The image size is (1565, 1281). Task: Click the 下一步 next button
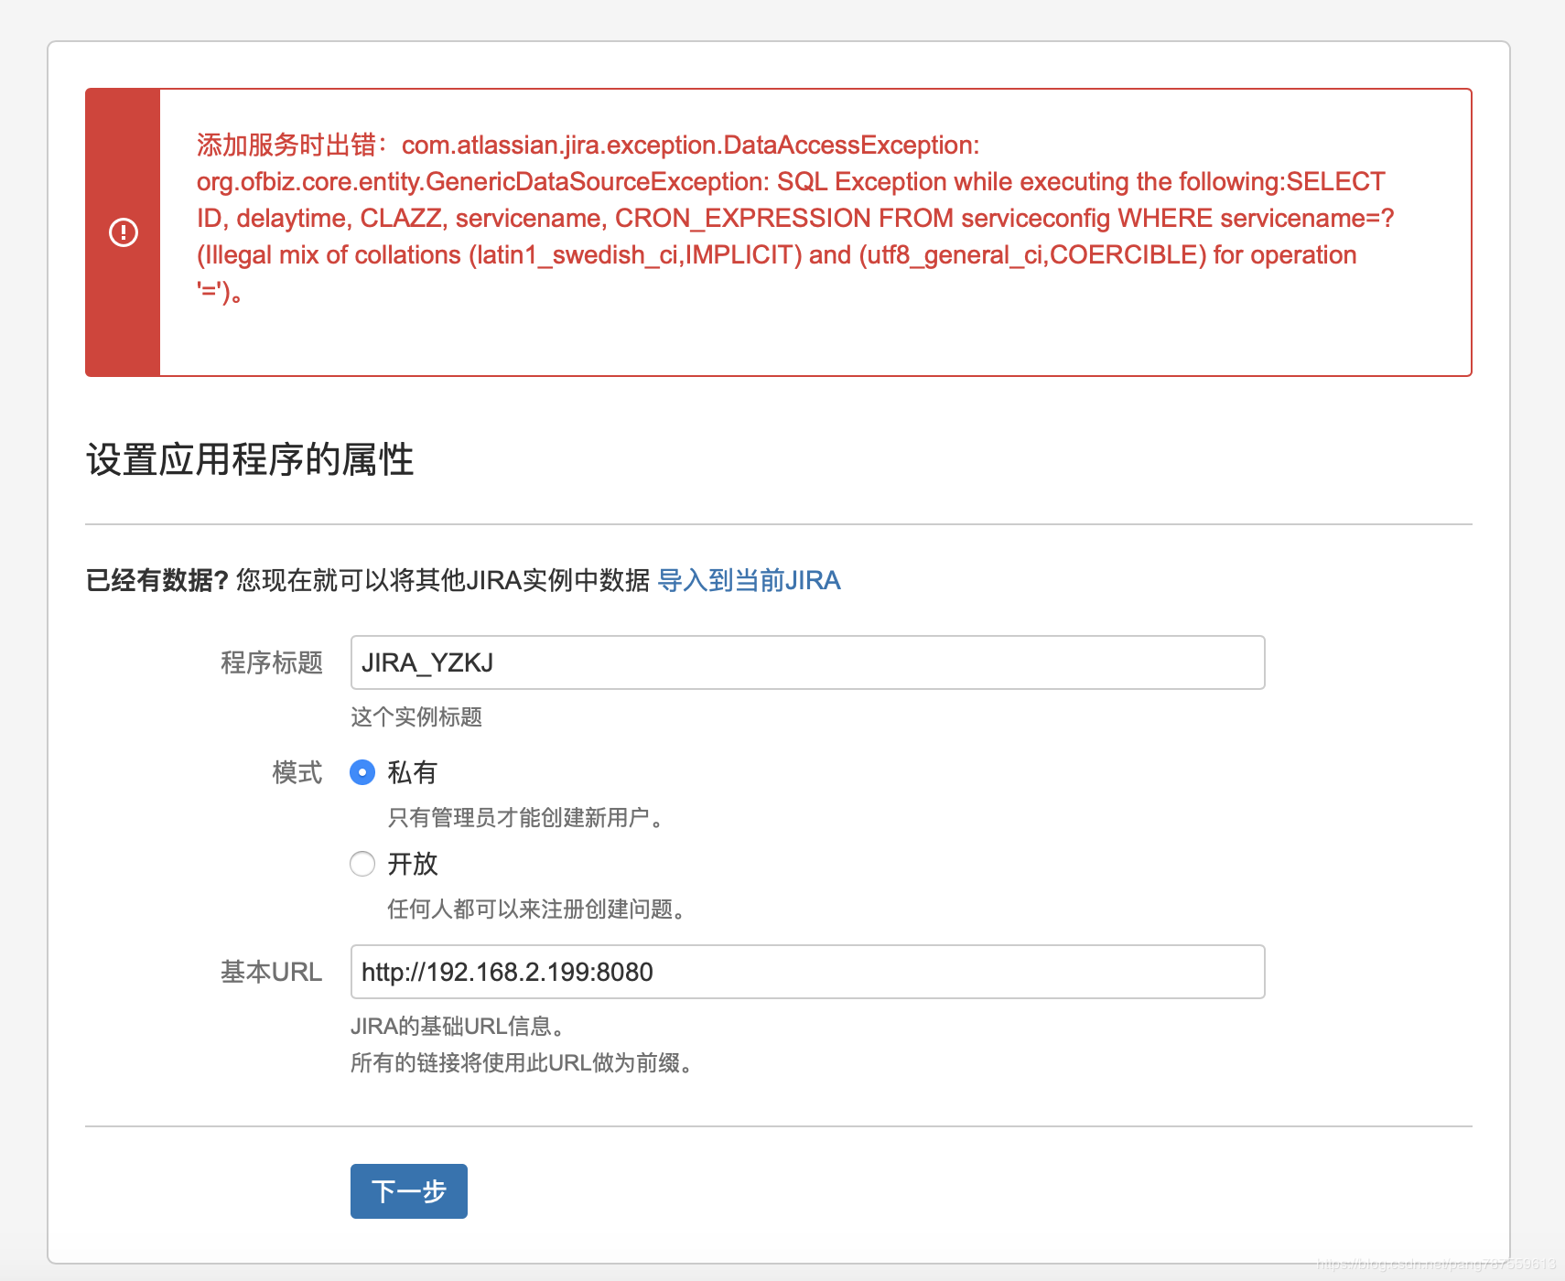pos(409,1191)
